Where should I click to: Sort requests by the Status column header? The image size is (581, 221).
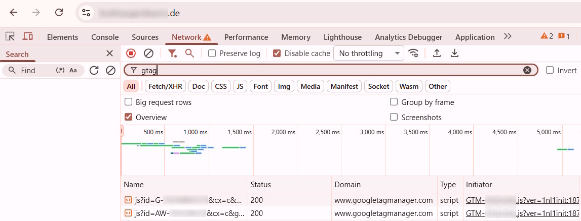point(261,185)
